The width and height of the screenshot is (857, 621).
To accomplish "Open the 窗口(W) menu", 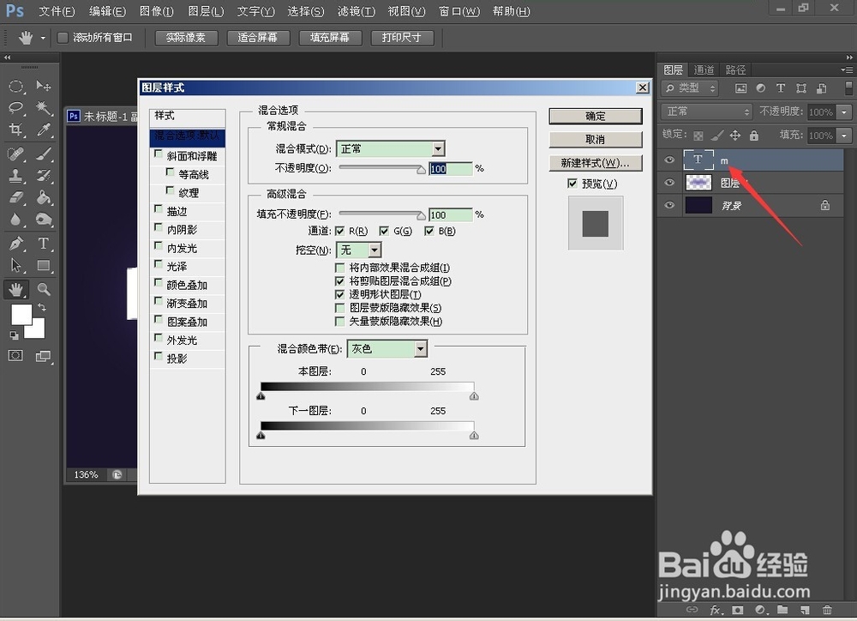I will (459, 11).
